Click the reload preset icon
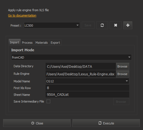 point(102,25)
